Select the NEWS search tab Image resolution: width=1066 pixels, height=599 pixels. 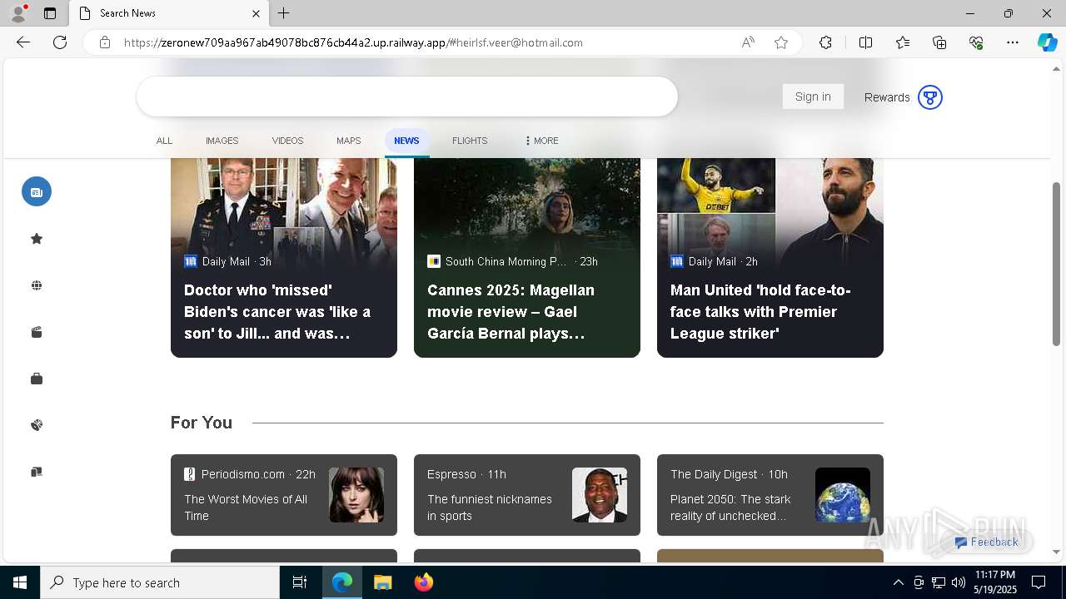tap(406, 141)
